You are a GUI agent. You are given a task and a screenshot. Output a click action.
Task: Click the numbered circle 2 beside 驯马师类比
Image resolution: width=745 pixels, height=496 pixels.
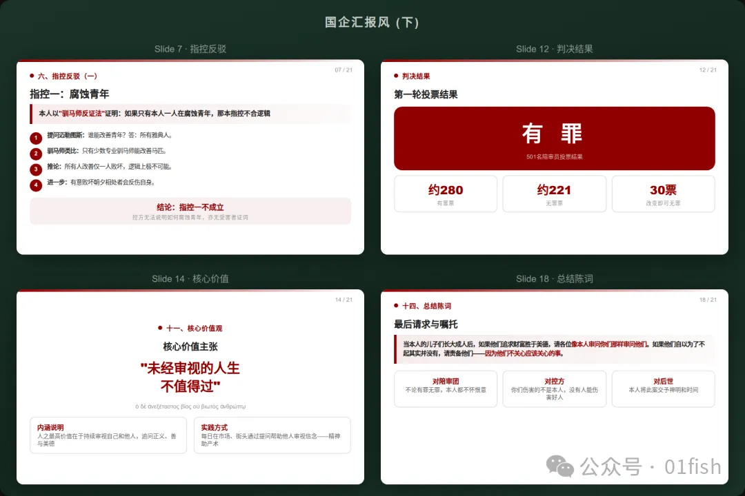[x=36, y=154]
